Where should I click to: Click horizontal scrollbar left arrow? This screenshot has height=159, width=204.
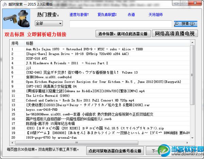click(x=12, y=143)
